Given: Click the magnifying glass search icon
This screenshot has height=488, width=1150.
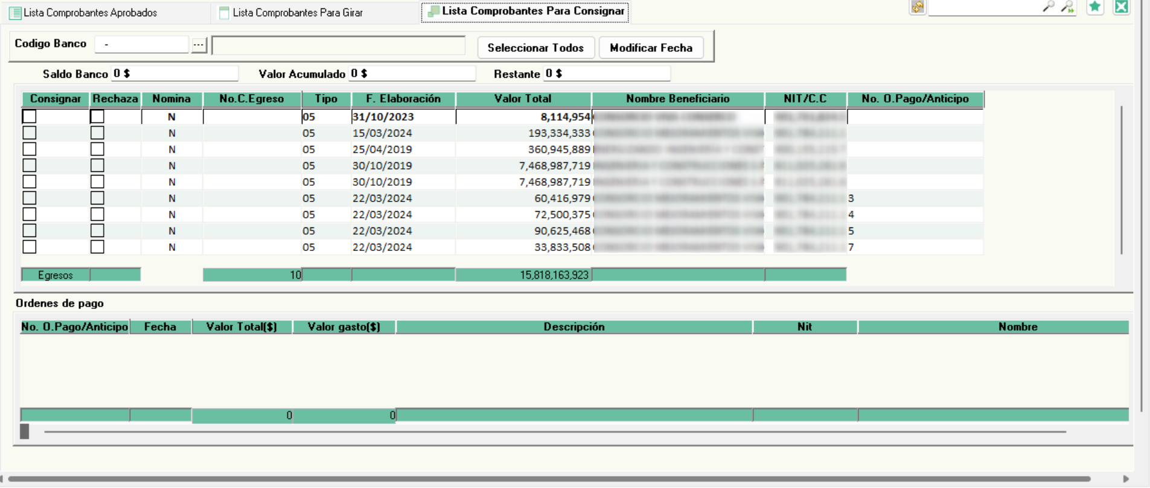Looking at the screenshot, I should click(x=1049, y=7).
